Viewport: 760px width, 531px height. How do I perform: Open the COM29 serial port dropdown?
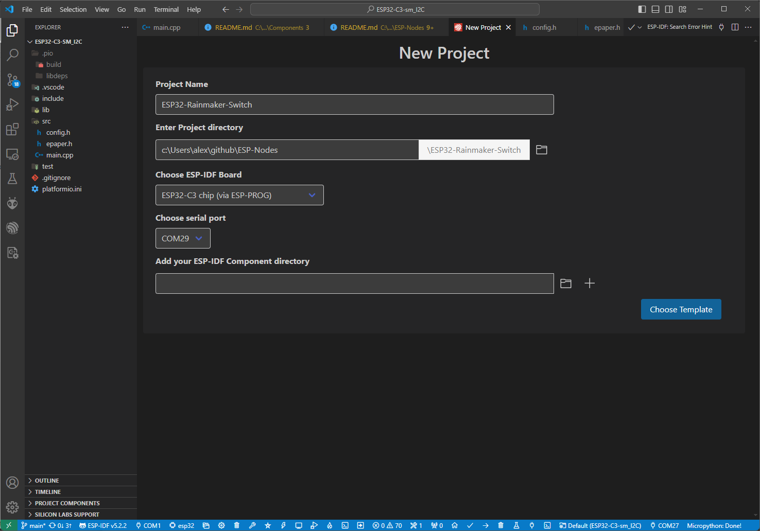click(183, 238)
